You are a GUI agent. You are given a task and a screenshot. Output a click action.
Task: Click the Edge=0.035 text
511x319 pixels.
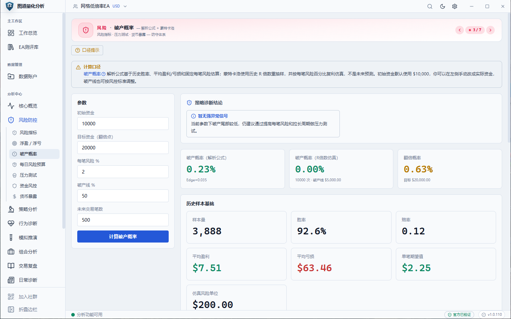click(197, 180)
